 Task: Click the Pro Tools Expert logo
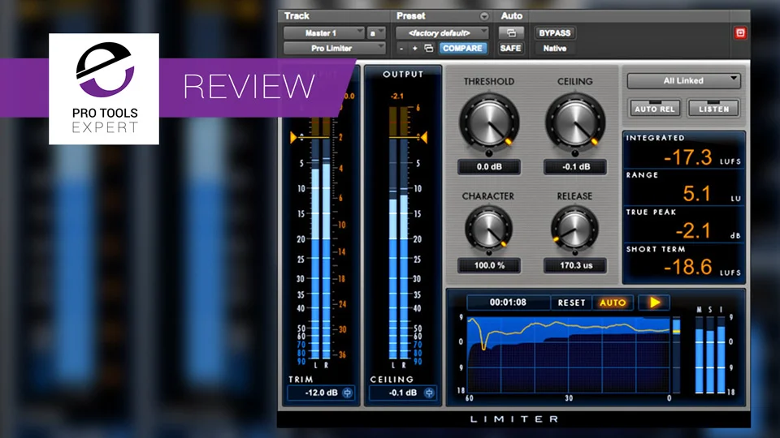coord(104,89)
